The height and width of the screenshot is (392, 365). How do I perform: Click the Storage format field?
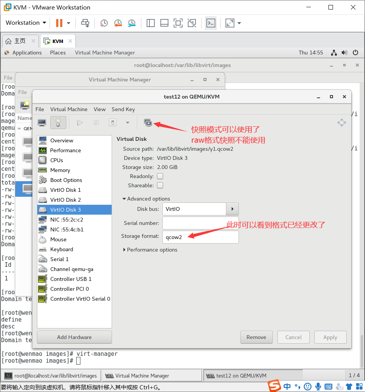pyautogui.click(x=200, y=237)
